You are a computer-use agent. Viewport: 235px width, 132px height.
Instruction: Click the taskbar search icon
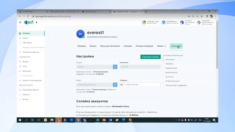click(26, 120)
